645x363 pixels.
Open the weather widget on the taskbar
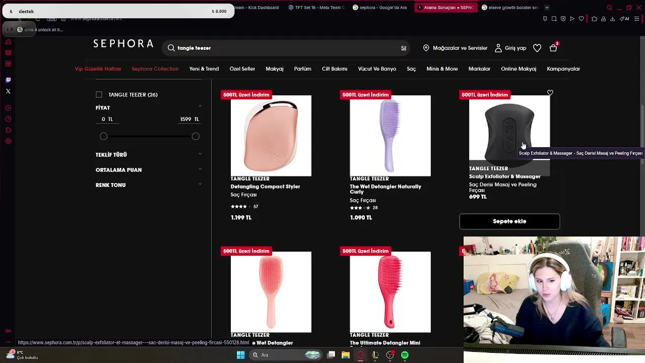click(x=21, y=355)
